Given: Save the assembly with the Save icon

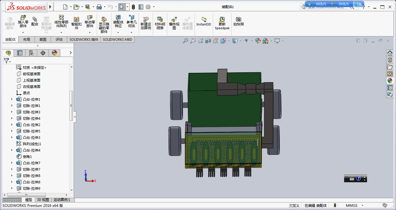Looking at the screenshot, I should point(88,7).
